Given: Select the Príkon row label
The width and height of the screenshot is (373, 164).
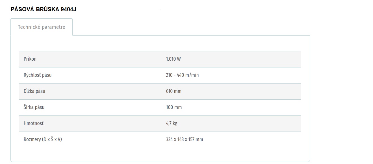Looking at the screenshot, I should click(x=30, y=59).
